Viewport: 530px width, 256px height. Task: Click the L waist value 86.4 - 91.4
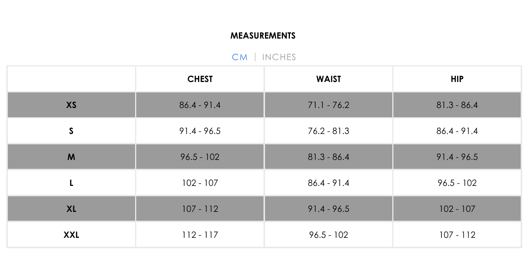point(329,183)
